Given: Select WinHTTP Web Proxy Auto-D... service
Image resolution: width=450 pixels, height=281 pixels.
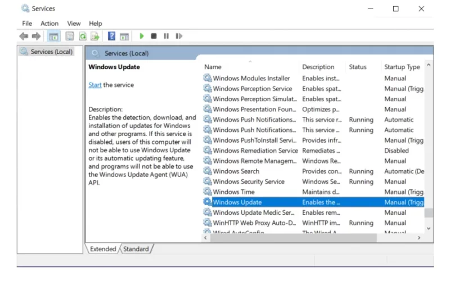Looking at the screenshot, I should [254, 223].
